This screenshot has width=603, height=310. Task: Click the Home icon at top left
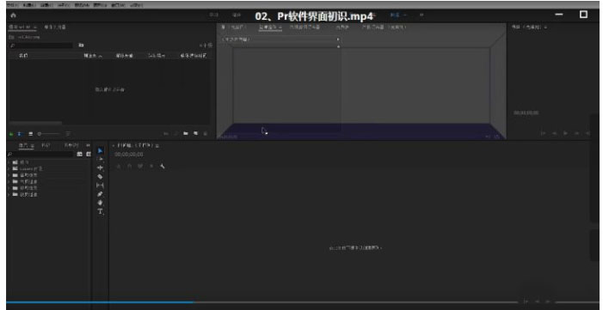tap(14, 15)
